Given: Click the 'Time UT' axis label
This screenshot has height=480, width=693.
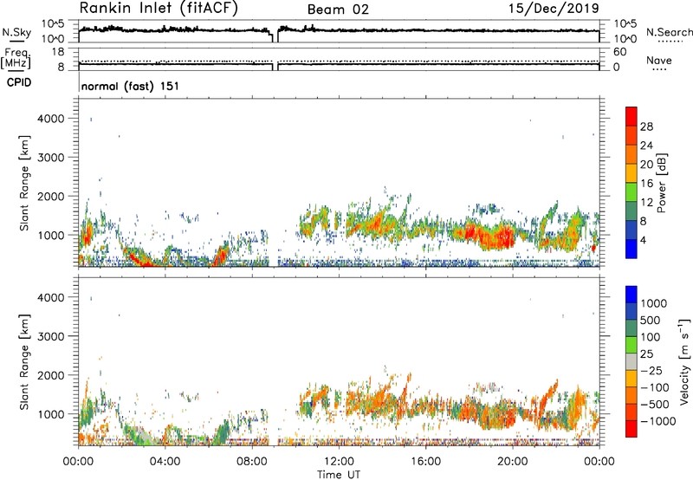Looking at the screenshot, I should point(339,475).
